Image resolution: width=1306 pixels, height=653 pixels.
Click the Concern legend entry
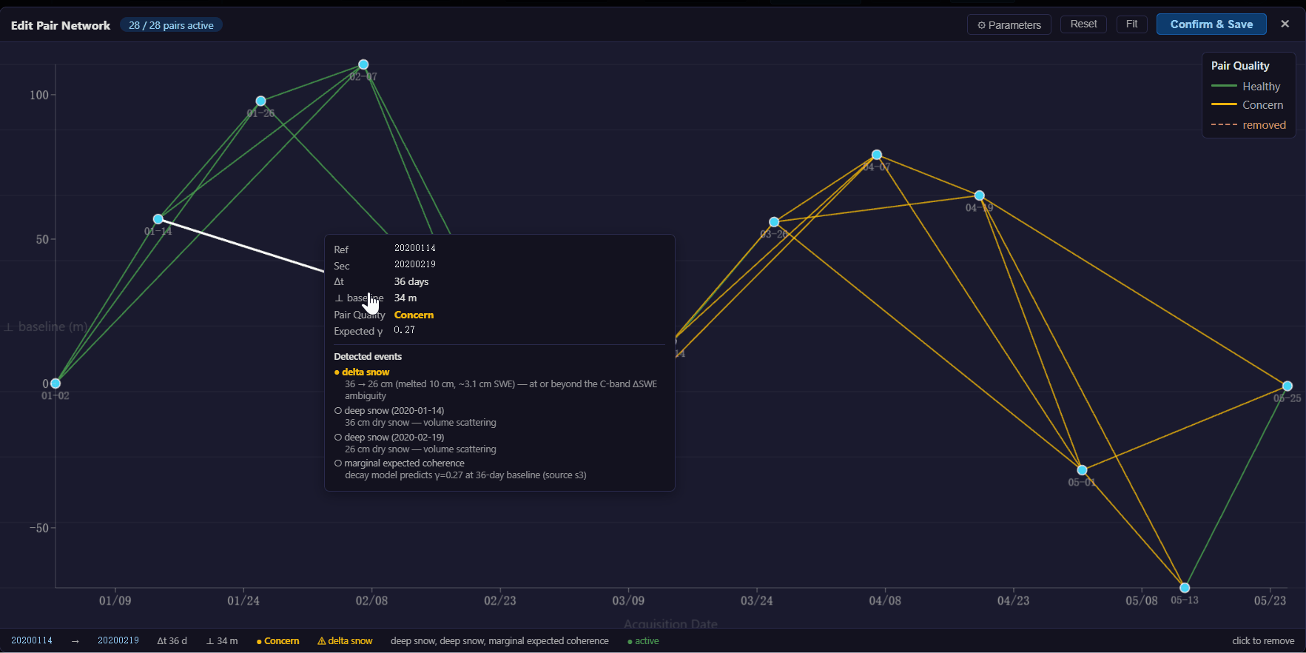(x=1247, y=105)
